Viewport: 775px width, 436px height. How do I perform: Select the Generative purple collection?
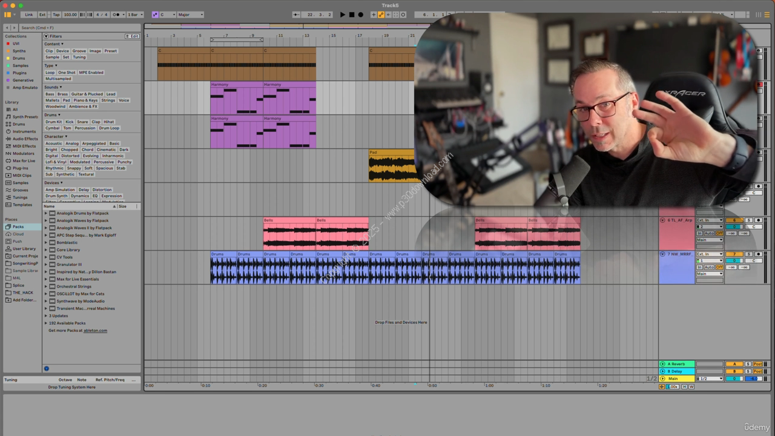coord(23,80)
